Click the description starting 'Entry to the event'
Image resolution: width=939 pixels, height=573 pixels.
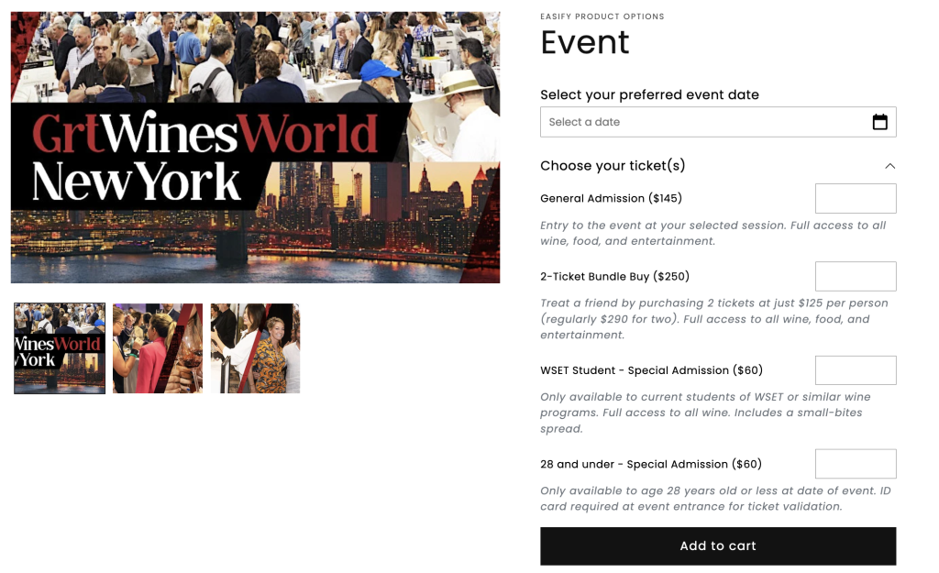click(x=713, y=233)
